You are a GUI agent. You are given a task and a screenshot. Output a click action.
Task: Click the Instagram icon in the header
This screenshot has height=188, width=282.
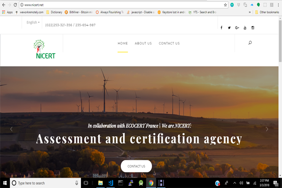coord(252,28)
